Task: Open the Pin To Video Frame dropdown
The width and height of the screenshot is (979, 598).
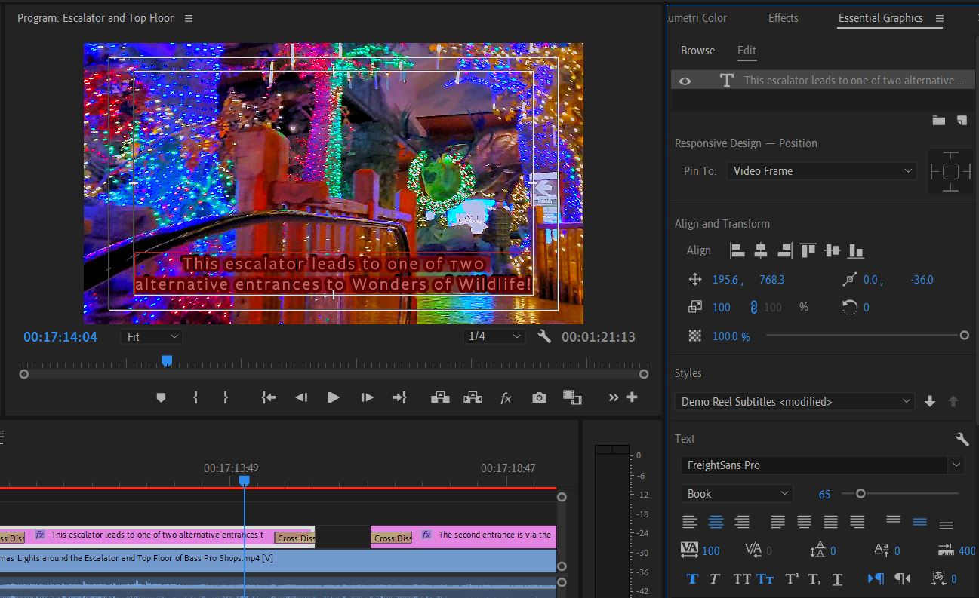Action: tap(821, 171)
